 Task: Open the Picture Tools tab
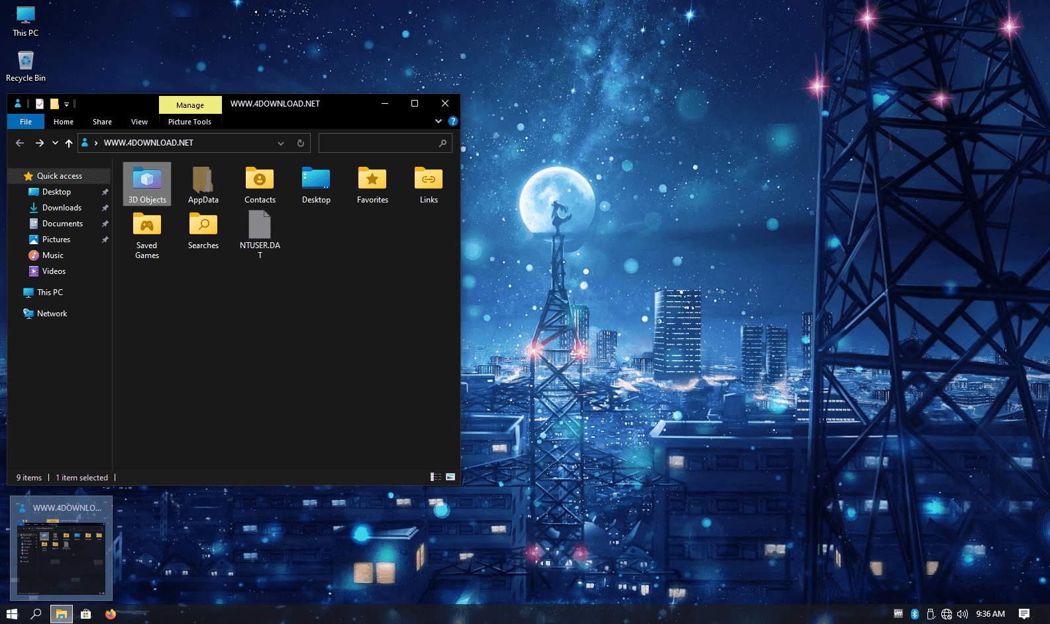tap(189, 122)
